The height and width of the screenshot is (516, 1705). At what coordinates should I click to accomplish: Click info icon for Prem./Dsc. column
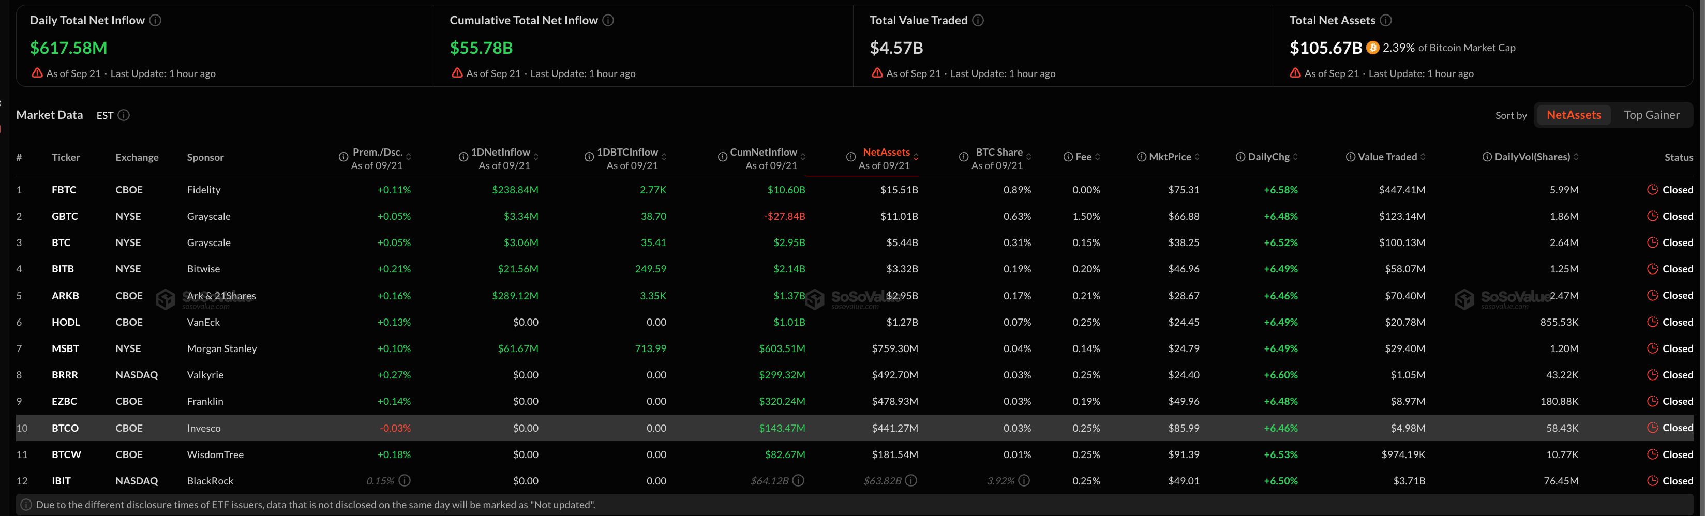(343, 157)
